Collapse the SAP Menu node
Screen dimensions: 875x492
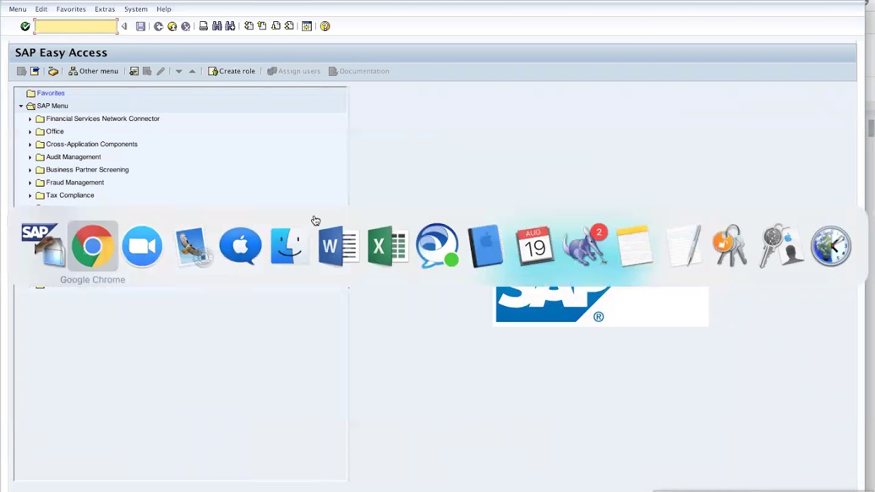click(21, 106)
